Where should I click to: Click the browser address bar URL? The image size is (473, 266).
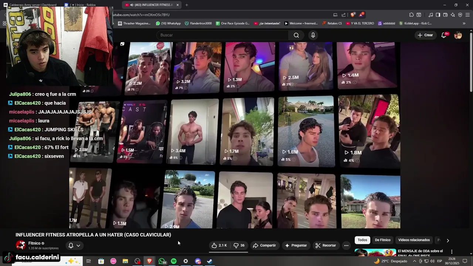coord(142,15)
